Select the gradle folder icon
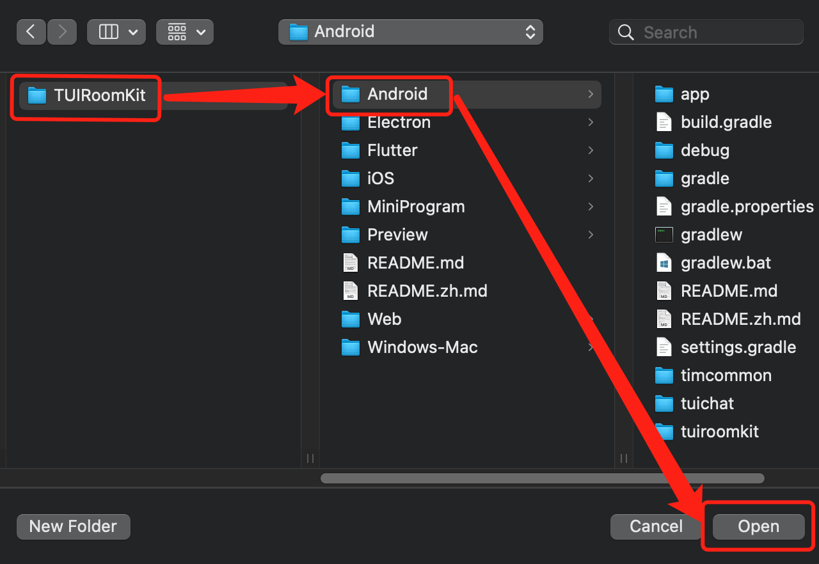Viewport: 819px width, 564px height. (x=664, y=178)
